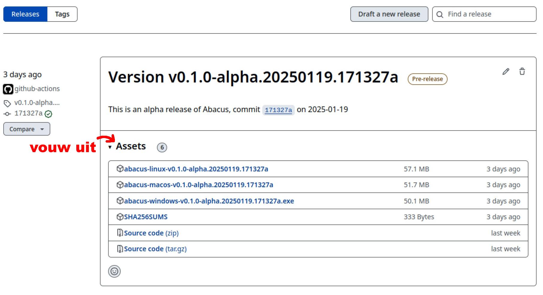
Task: Download abacus-macos-v0.1.0-alpha.20250119.171327a
Action: 199,185
